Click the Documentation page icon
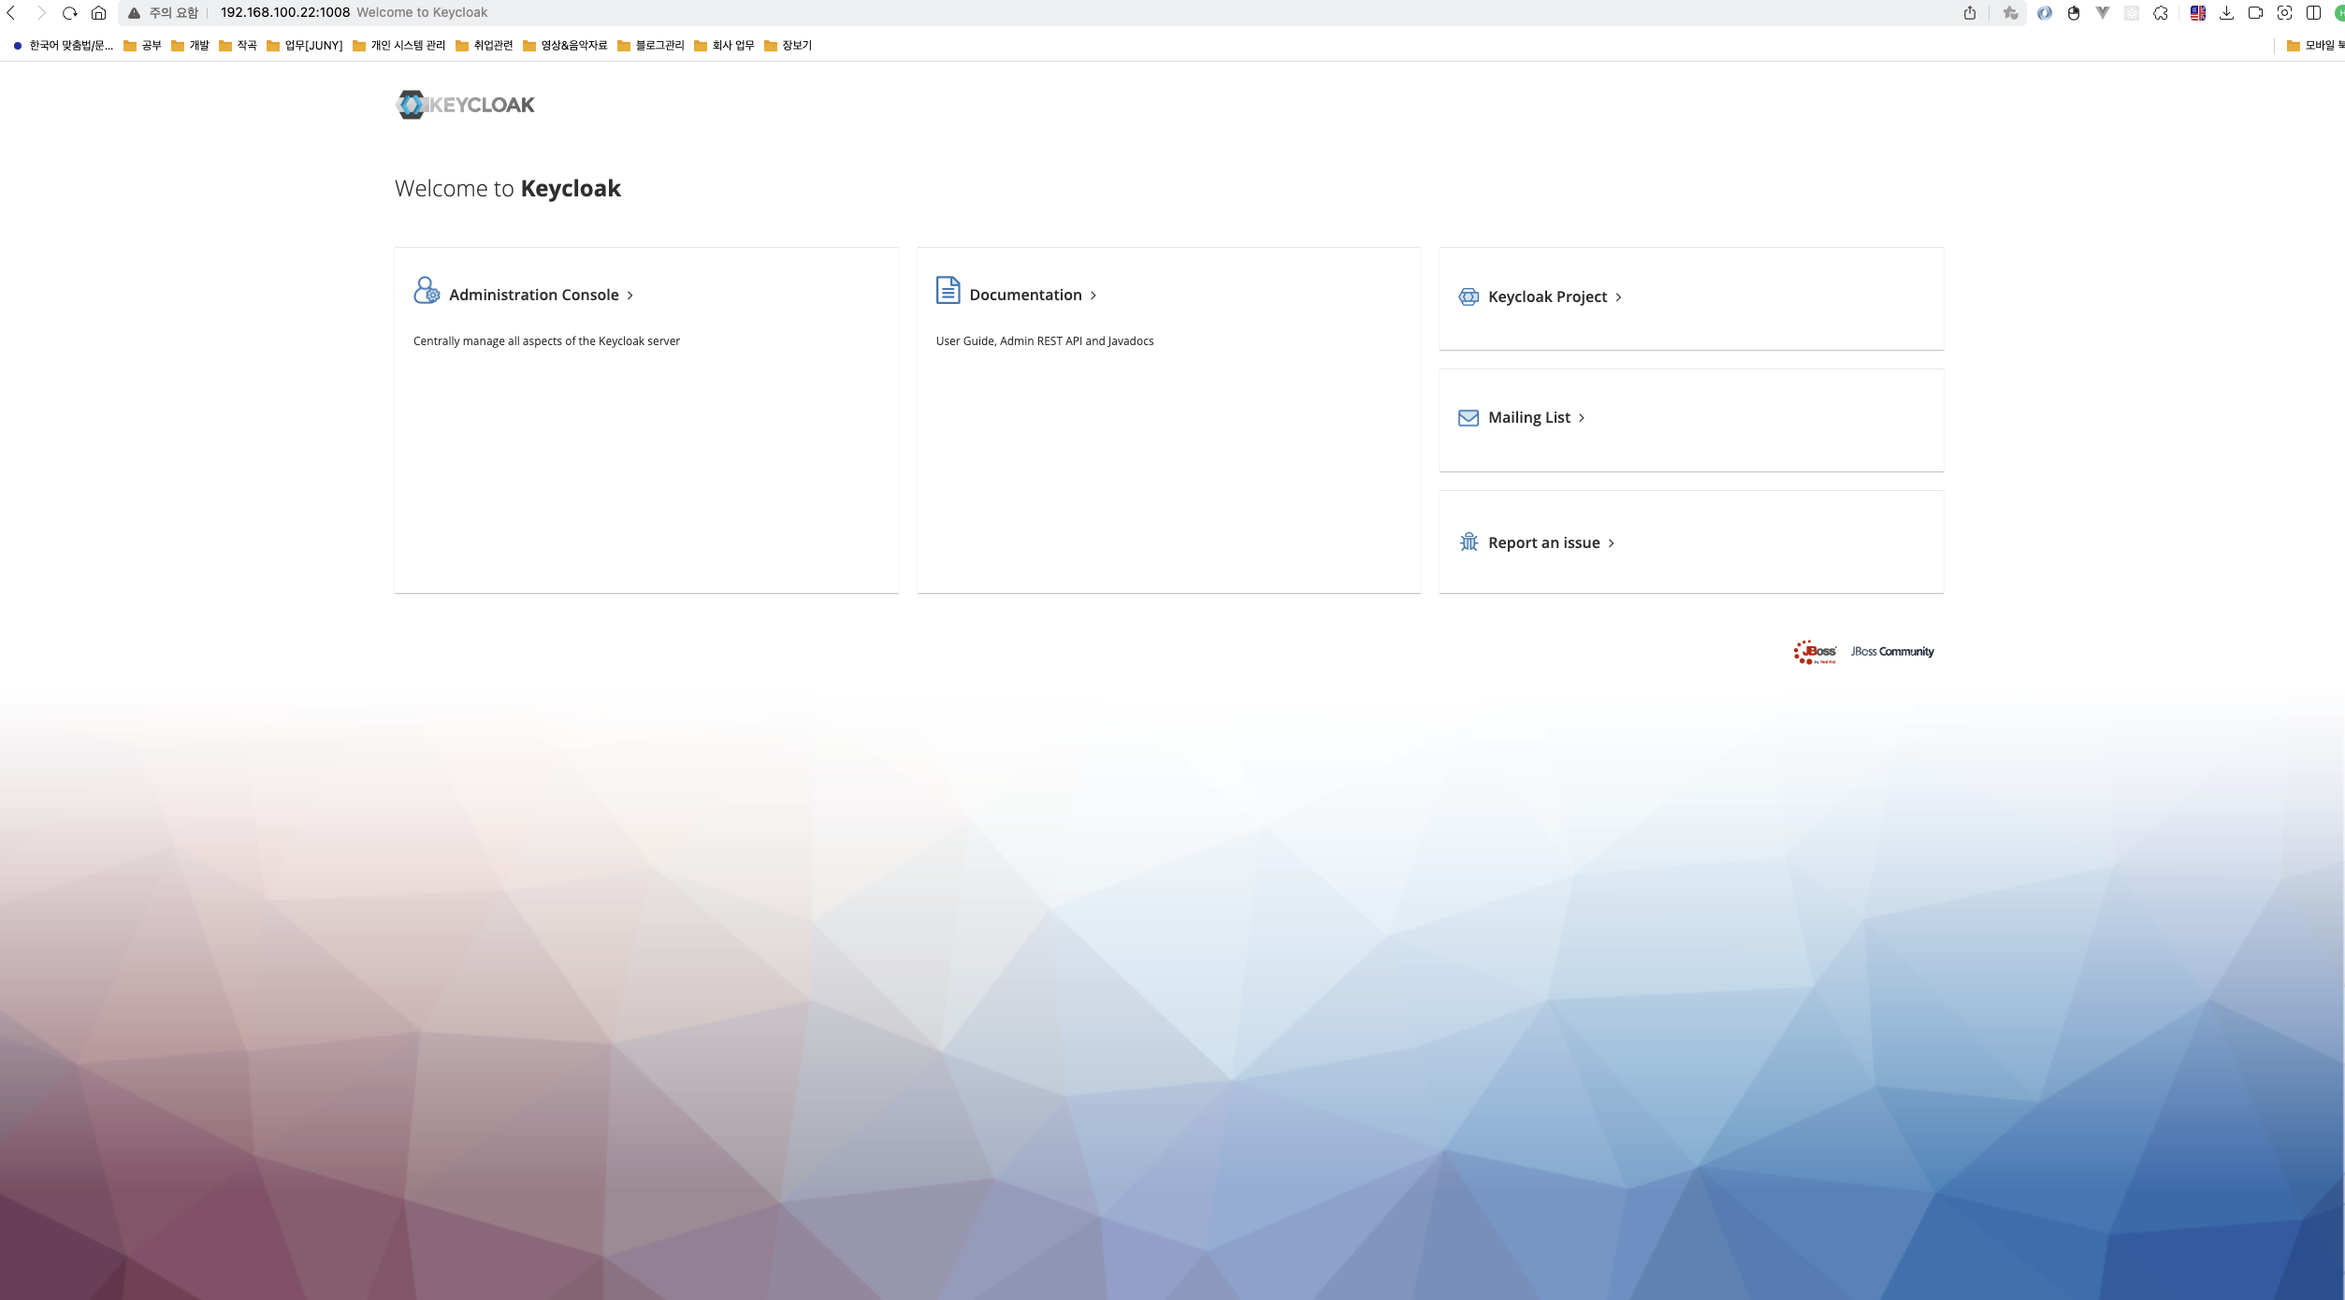 (x=948, y=290)
